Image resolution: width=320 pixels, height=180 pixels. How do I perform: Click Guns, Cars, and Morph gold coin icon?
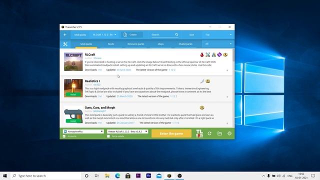click(202, 107)
